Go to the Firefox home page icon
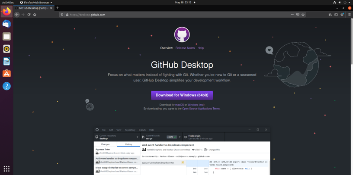The width and height of the screenshot is (353, 175). pos(35,15)
